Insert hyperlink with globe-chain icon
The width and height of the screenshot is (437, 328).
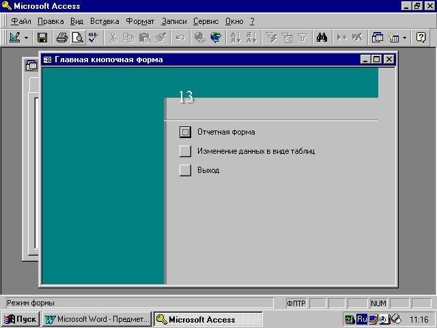click(199, 38)
